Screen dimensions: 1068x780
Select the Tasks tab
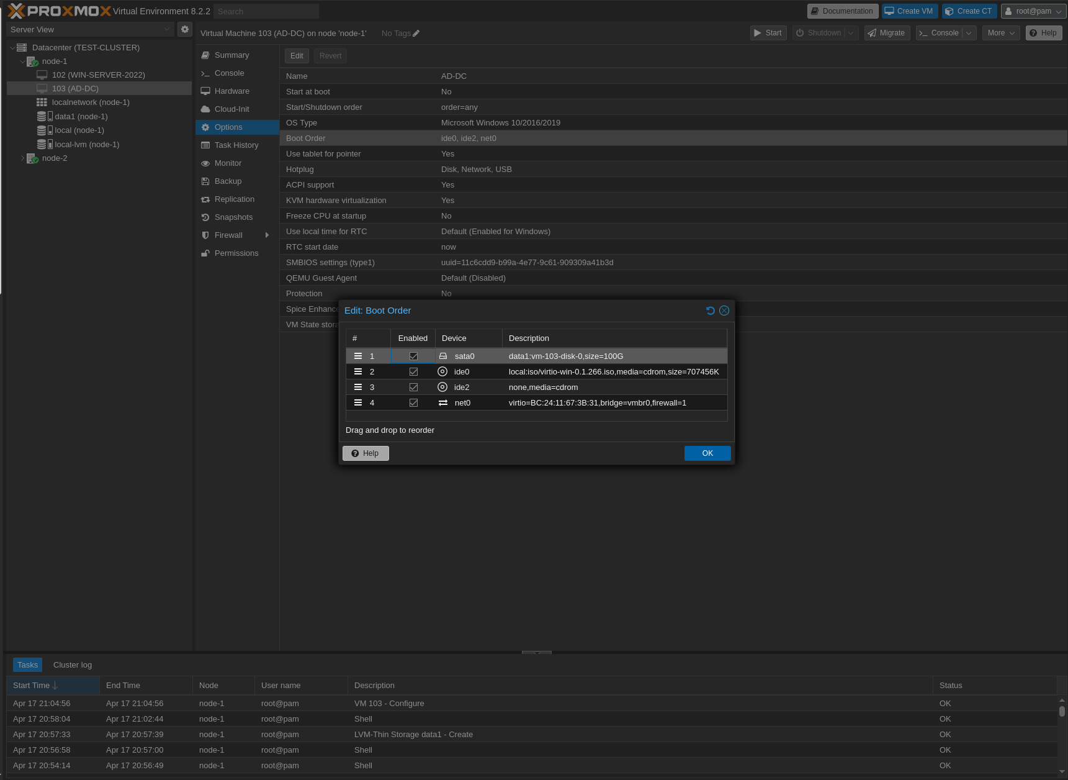pos(27,664)
